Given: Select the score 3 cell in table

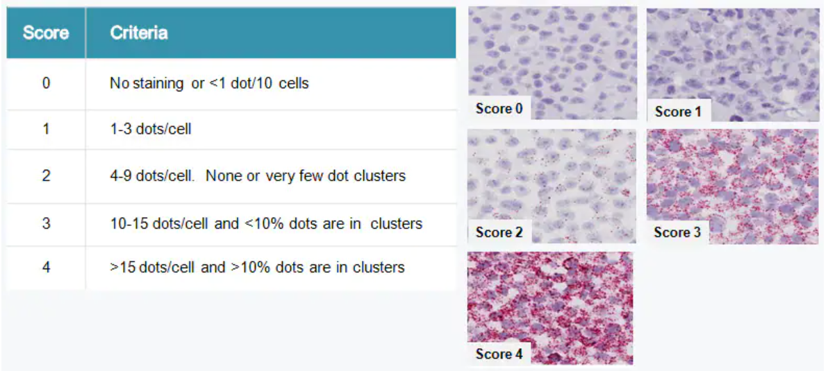Looking at the screenshot, I should [46, 224].
